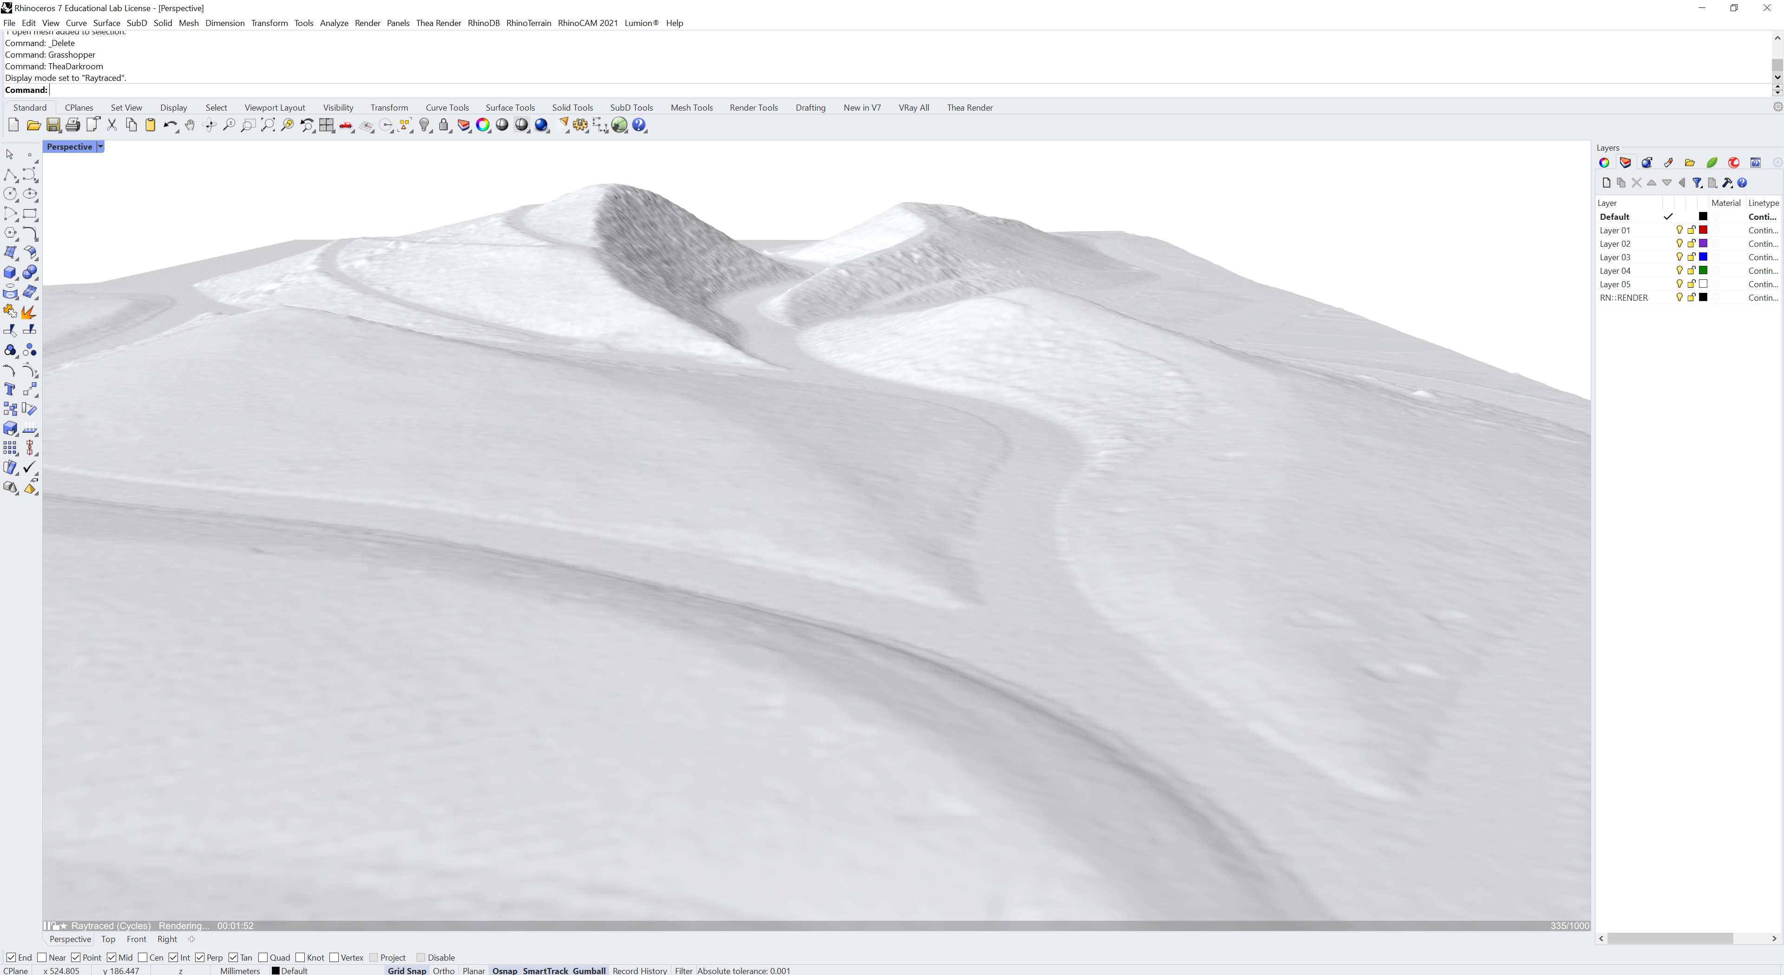This screenshot has width=1784, height=975.
Task: Toggle the Quad osnap checkbox
Action: point(263,958)
